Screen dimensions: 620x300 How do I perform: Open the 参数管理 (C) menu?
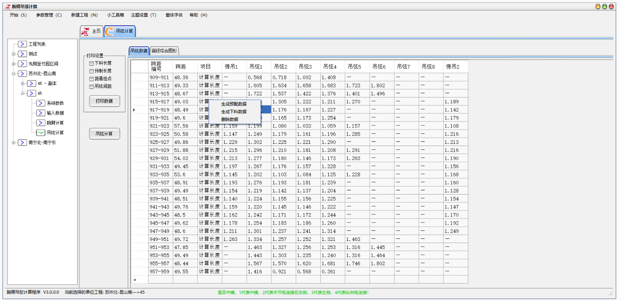coord(49,15)
